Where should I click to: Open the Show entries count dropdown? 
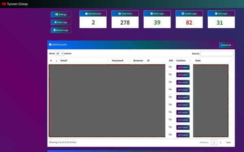pos(59,53)
